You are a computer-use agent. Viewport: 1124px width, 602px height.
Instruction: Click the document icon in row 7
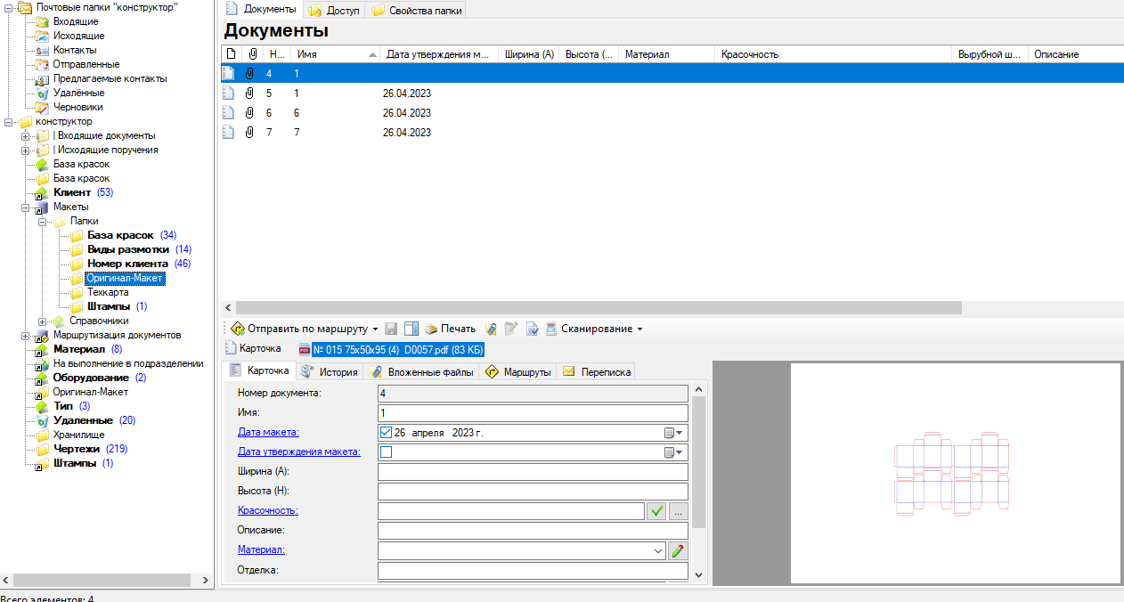pos(228,132)
